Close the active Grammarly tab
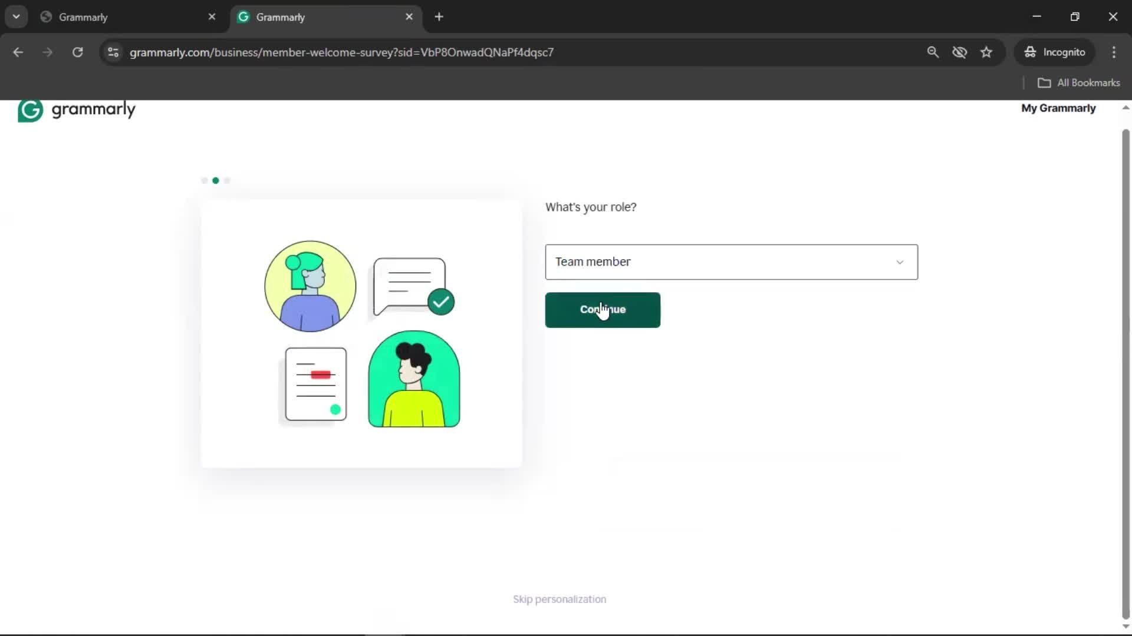1132x636 pixels. pyautogui.click(x=409, y=17)
